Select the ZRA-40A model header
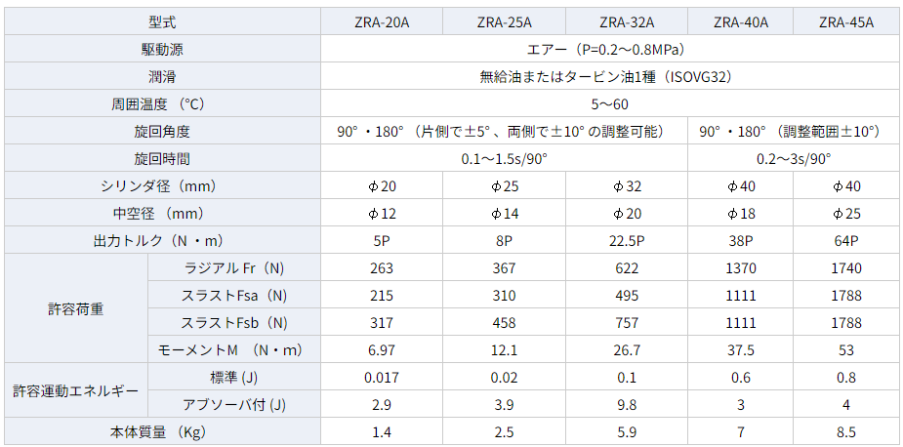903x447 pixels. click(x=740, y=21)
